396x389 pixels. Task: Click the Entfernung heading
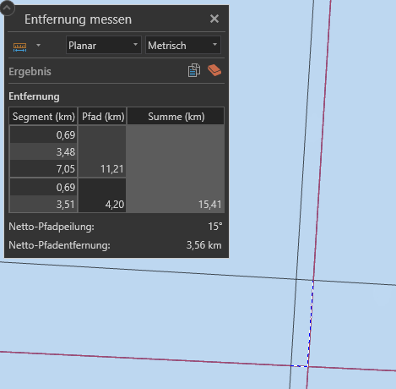point(34,96)
